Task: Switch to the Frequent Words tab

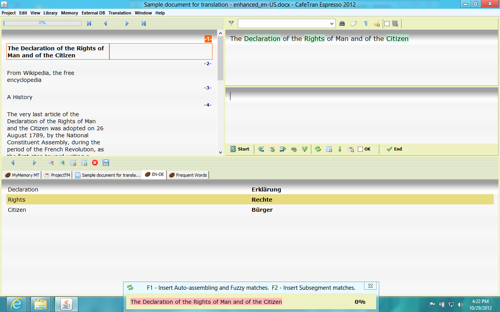Action: point(188,175)
